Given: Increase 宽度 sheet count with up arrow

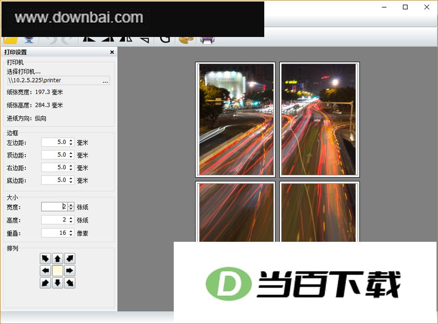Looking at the screenshot, I should (x=71, y=205).
